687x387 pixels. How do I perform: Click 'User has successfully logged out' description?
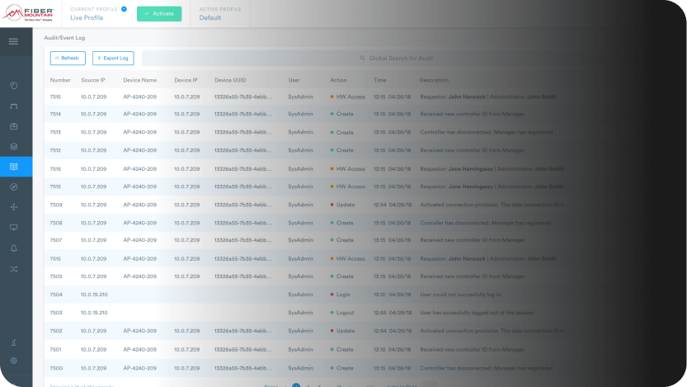click(x=478, y=313)
